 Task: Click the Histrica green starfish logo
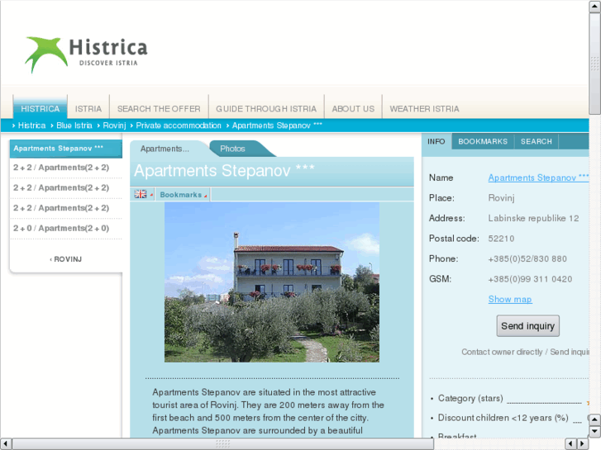pyautogui.click(x=46, y=54)
